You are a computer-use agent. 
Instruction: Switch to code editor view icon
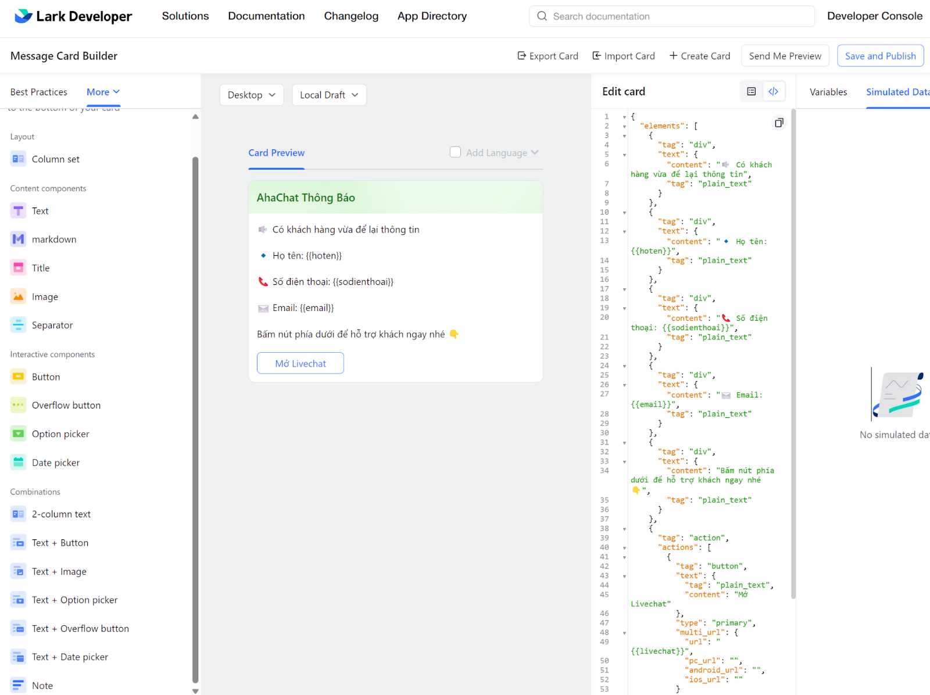point(774,91)
